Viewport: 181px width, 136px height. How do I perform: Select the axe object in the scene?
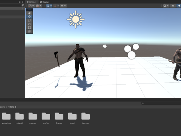point(57,59)
